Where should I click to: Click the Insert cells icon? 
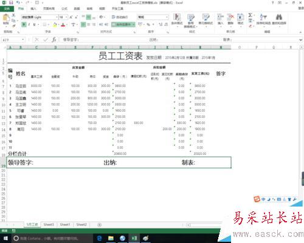[x=220, y=17]
